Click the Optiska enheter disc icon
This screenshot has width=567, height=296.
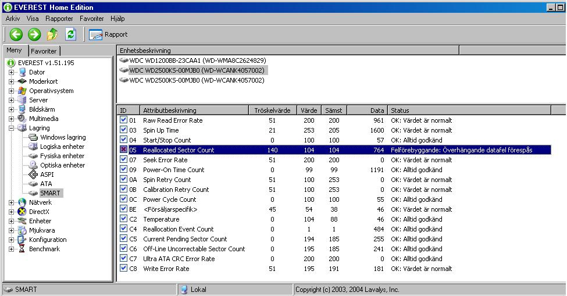[33, 165]
